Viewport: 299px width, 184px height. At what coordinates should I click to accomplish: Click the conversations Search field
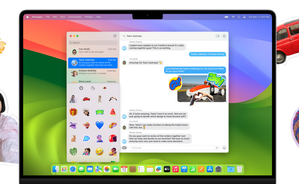(93, 43)
